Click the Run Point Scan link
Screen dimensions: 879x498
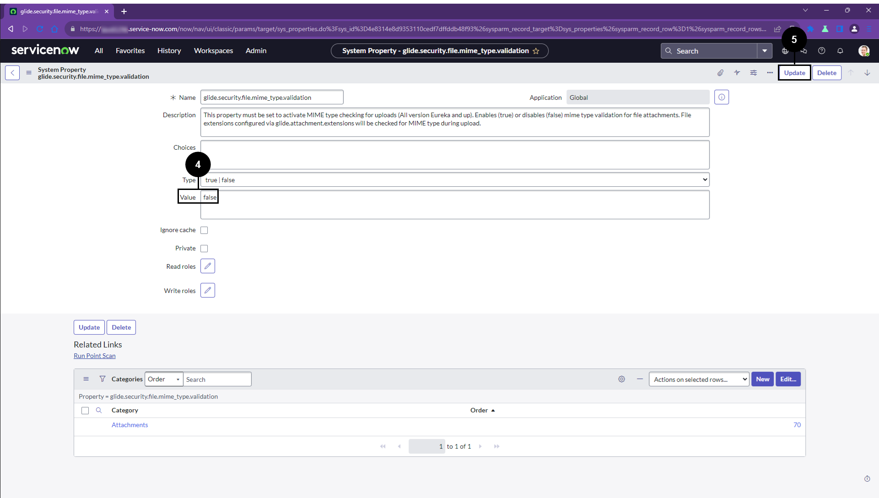(95, 356)
